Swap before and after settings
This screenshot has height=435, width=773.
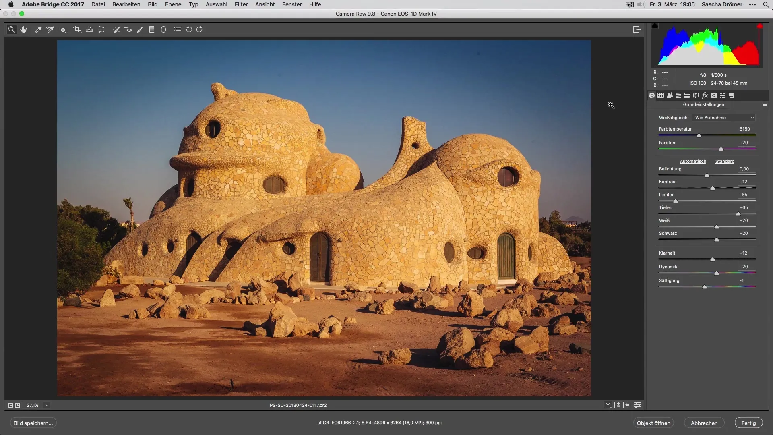click(x=618, y=405)
